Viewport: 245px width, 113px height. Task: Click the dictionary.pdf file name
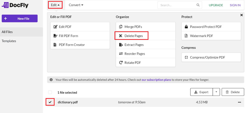pyautogui.click(x=68, y=102)
